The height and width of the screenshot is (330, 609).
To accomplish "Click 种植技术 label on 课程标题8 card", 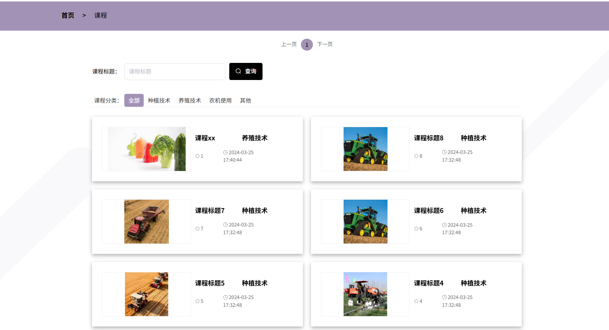I will coord(473,138).
